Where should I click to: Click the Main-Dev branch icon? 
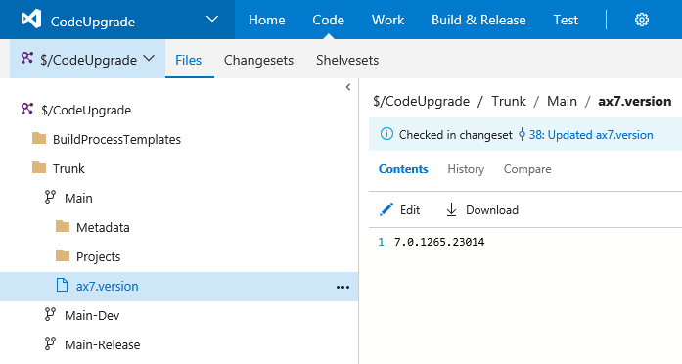(50, 314)
